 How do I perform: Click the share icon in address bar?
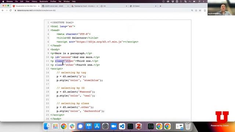[x=196, y=10]
